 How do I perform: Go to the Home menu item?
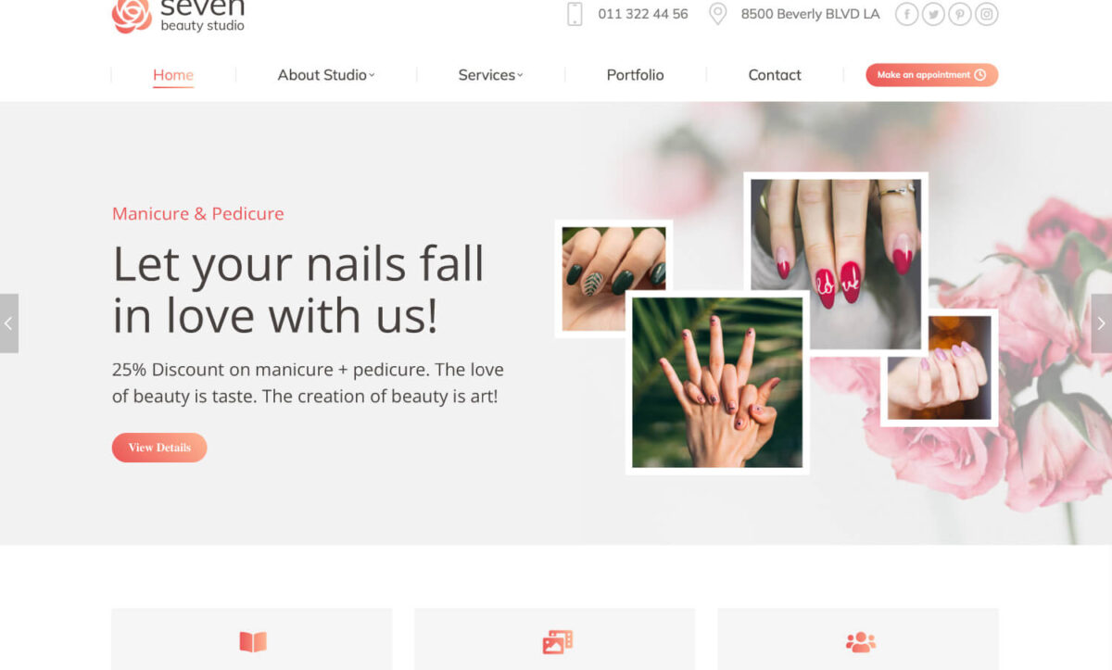[x=173, y=75]
